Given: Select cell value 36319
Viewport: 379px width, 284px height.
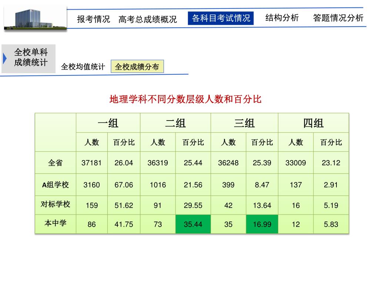Looking at the screenshot, I should pyautogui.click(x=158, y=163).
